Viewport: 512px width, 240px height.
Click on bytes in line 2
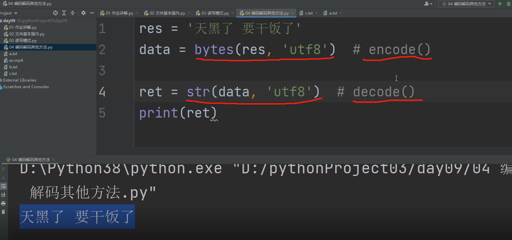(214, 50)
